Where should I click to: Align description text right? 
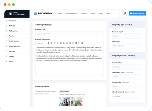click(70, 43)
